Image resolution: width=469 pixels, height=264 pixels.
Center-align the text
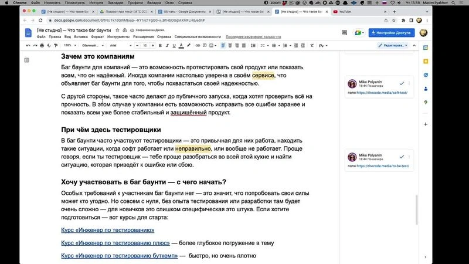pyautogui.click(x=230, y=46)
